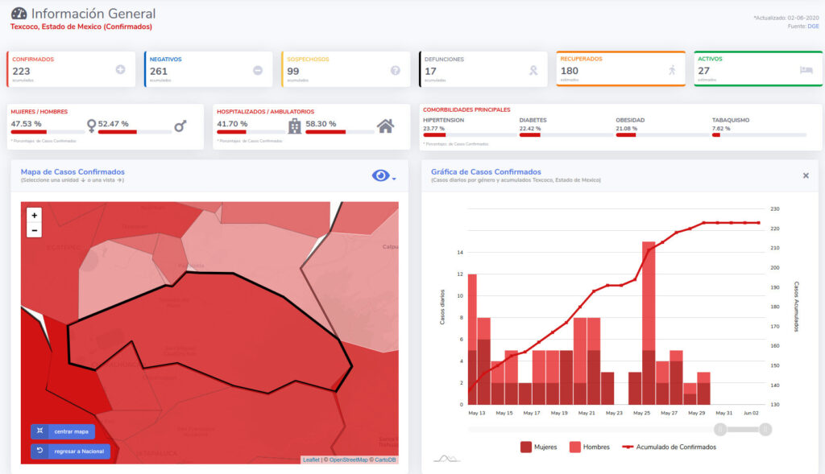Click the minus icon in Negativos card
This screenshot has width=825, height=474.
(x=258, y=70)
